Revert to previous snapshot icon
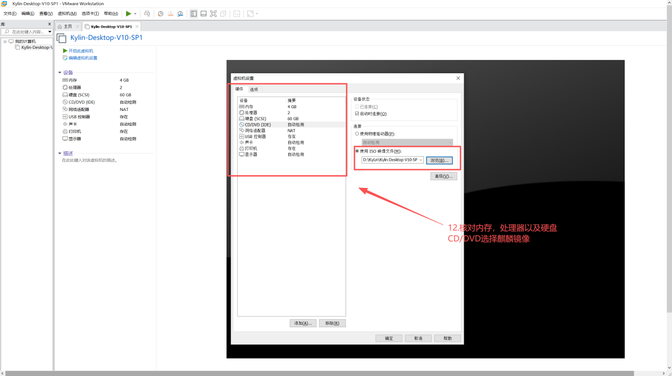Viewport: 672px width, 376px height. point(171,13)
